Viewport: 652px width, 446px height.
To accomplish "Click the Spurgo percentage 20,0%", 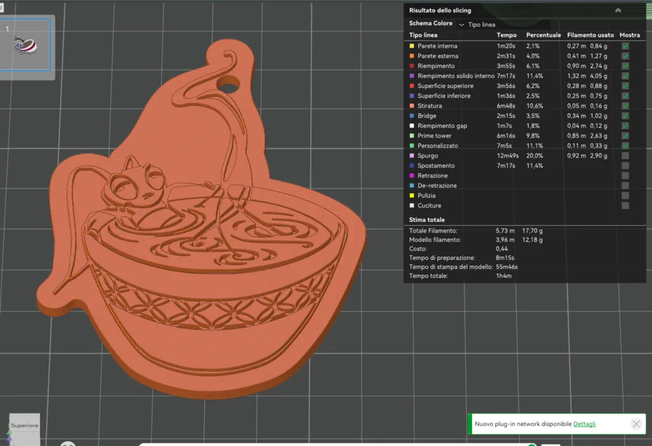I will click(x=535, y=156).
